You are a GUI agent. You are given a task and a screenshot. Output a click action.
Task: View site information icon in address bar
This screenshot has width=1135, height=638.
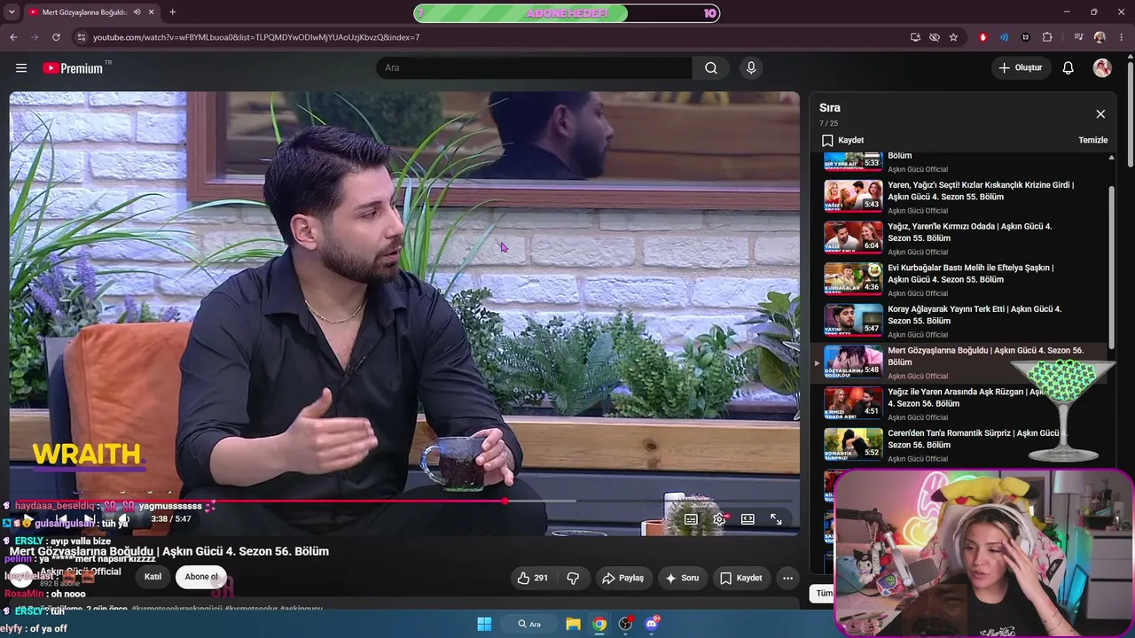point(82,37)
